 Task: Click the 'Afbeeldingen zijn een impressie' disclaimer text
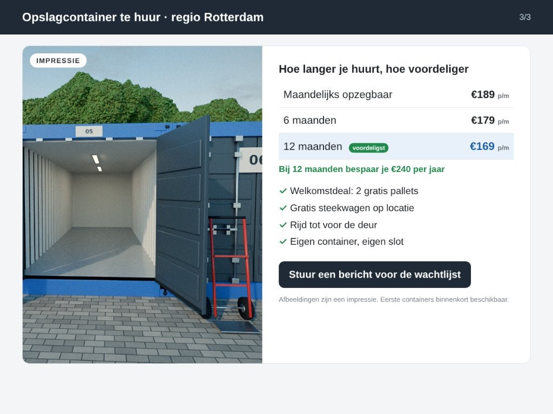tap(394, 300)
